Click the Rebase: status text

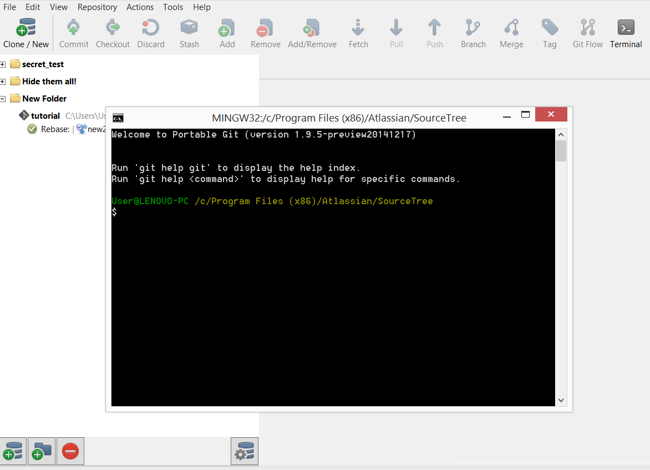tap(55, 129)
